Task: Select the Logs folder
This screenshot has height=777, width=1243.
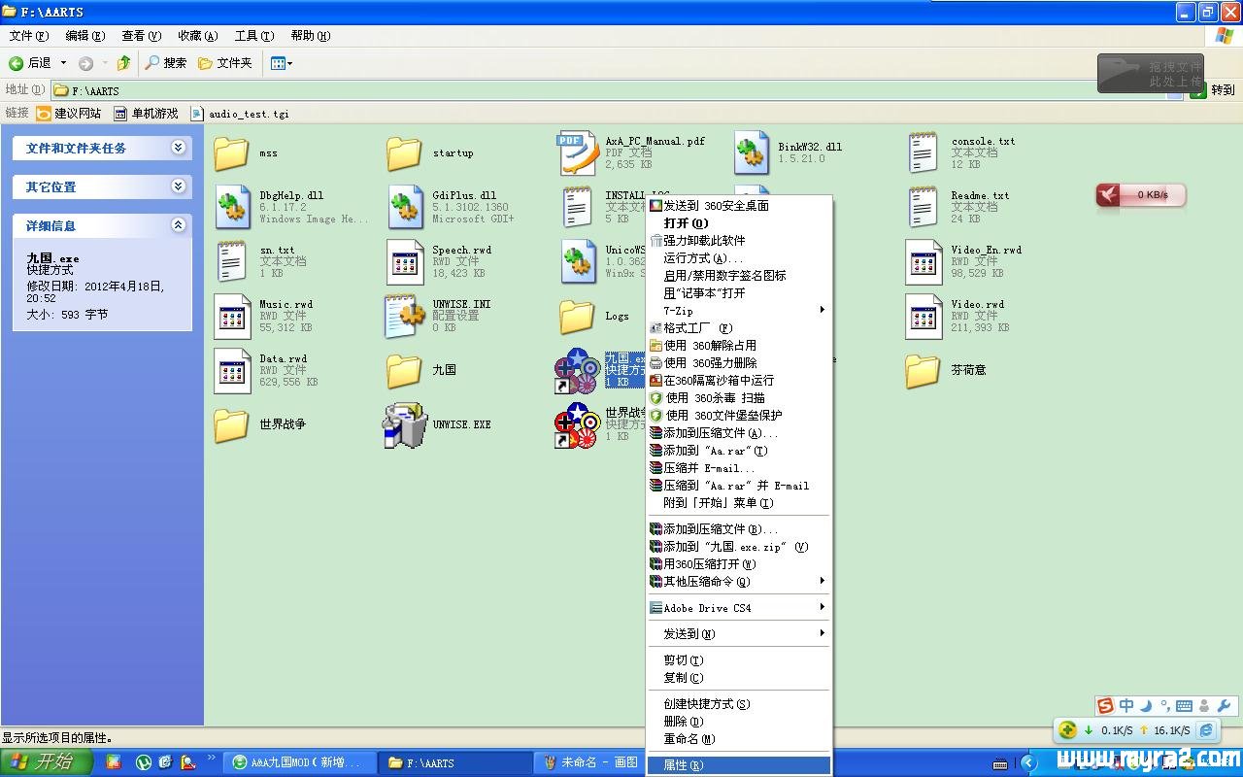Action: click(x=594, y=316)
